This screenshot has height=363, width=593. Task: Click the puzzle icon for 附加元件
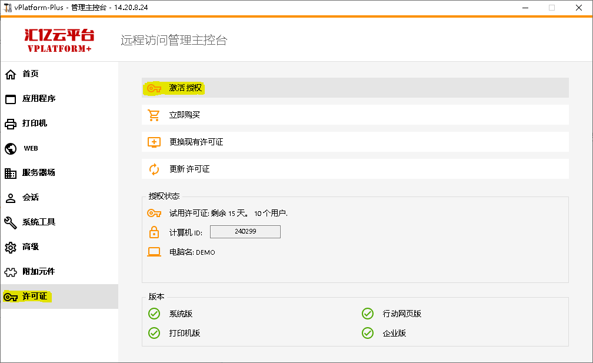[11, 272]
